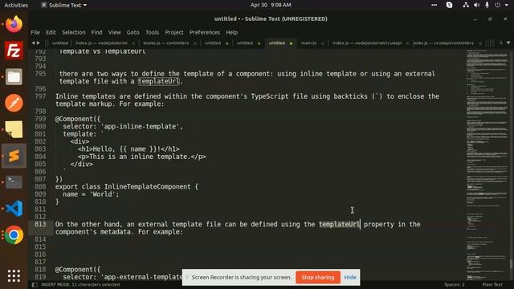514x289 pixels.
Task: Open the Help menu
Action: point(232,32)
